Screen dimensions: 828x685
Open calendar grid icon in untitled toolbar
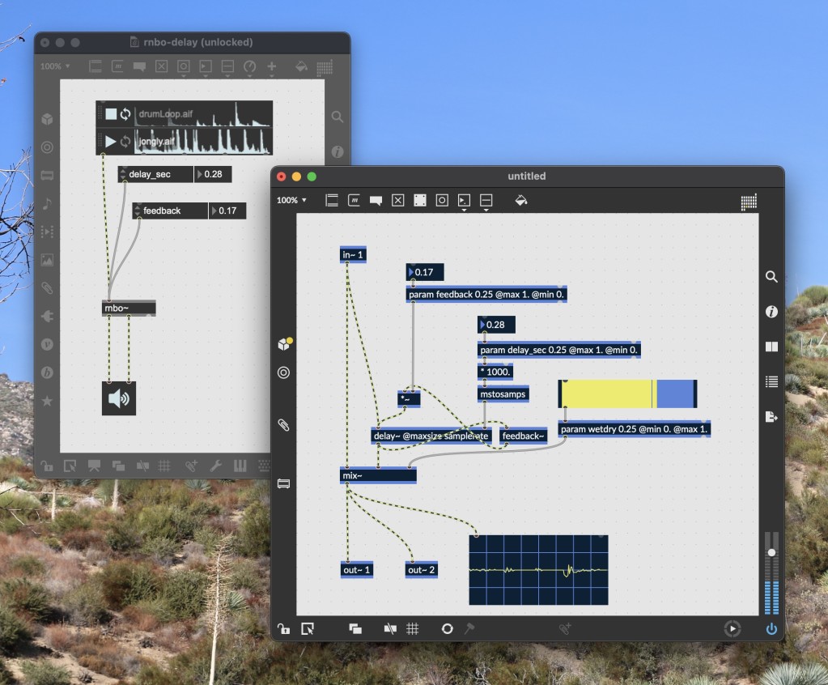click(x=749, y=202)
